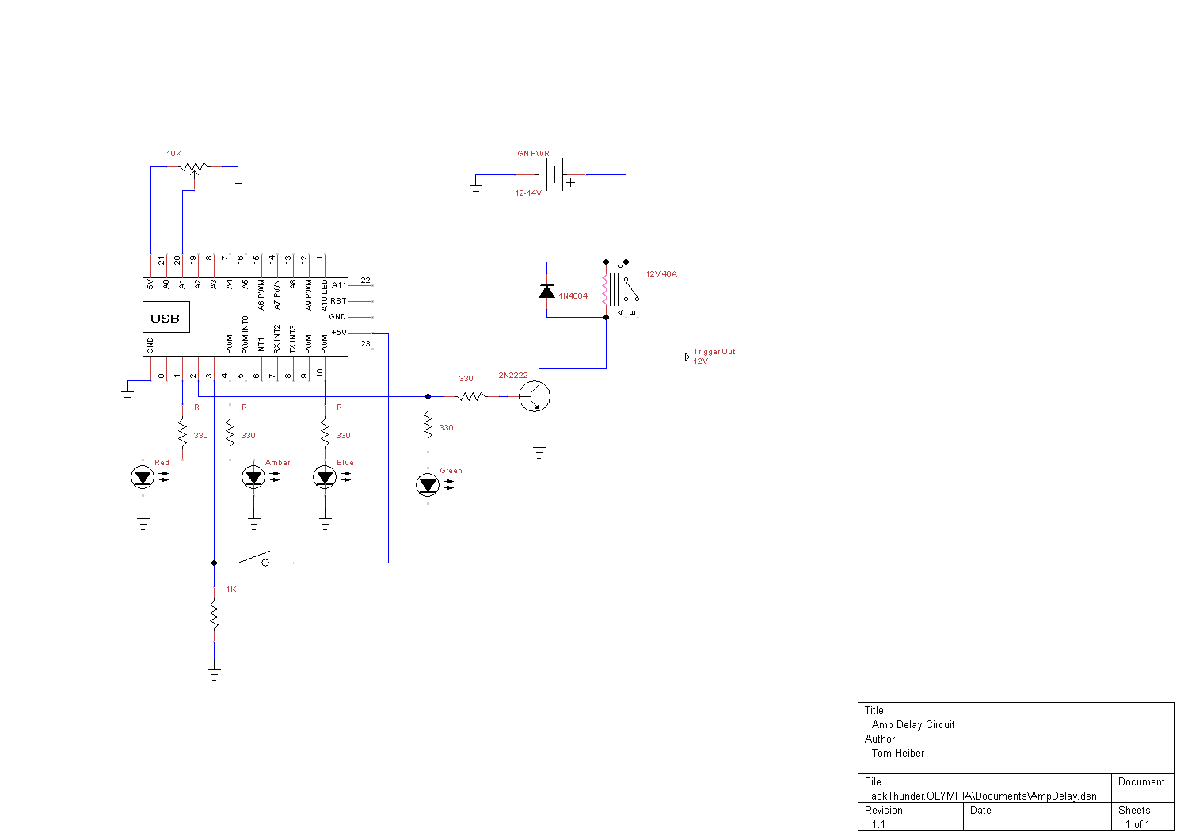Click pin number '22' on the chip

366,281
